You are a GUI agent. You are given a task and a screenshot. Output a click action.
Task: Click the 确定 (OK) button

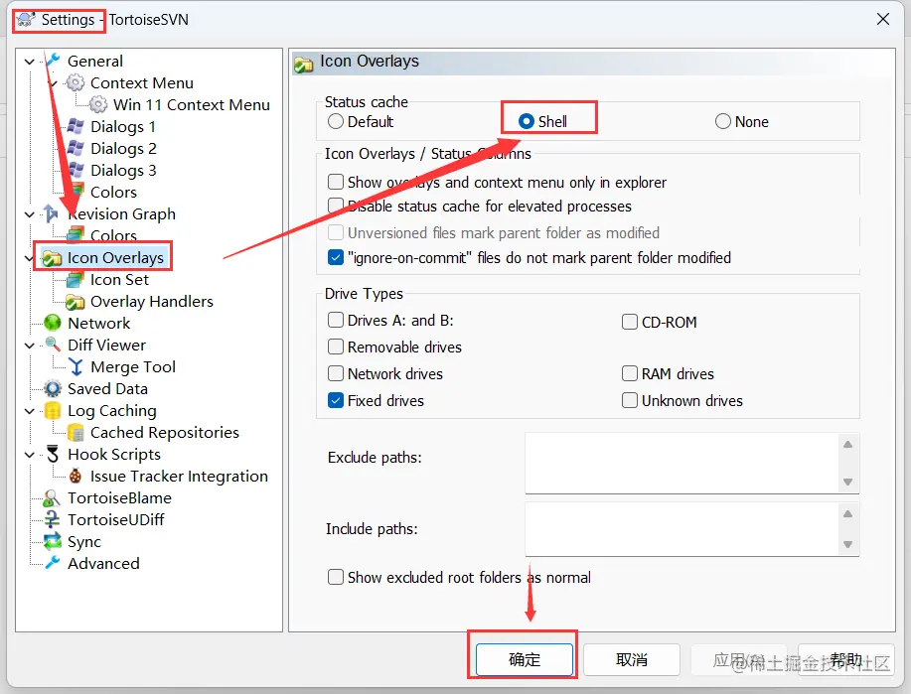click(x=525, y=659)
